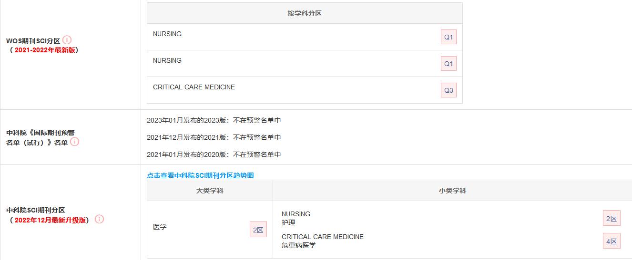Viewport: 632px width, 260px height.
Task: Click the red 2022年12月最新升级版 label
Action: click(x=51, y=220)
